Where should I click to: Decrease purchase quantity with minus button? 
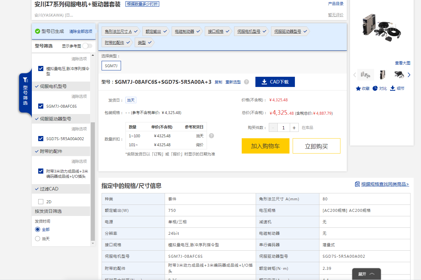273,127
